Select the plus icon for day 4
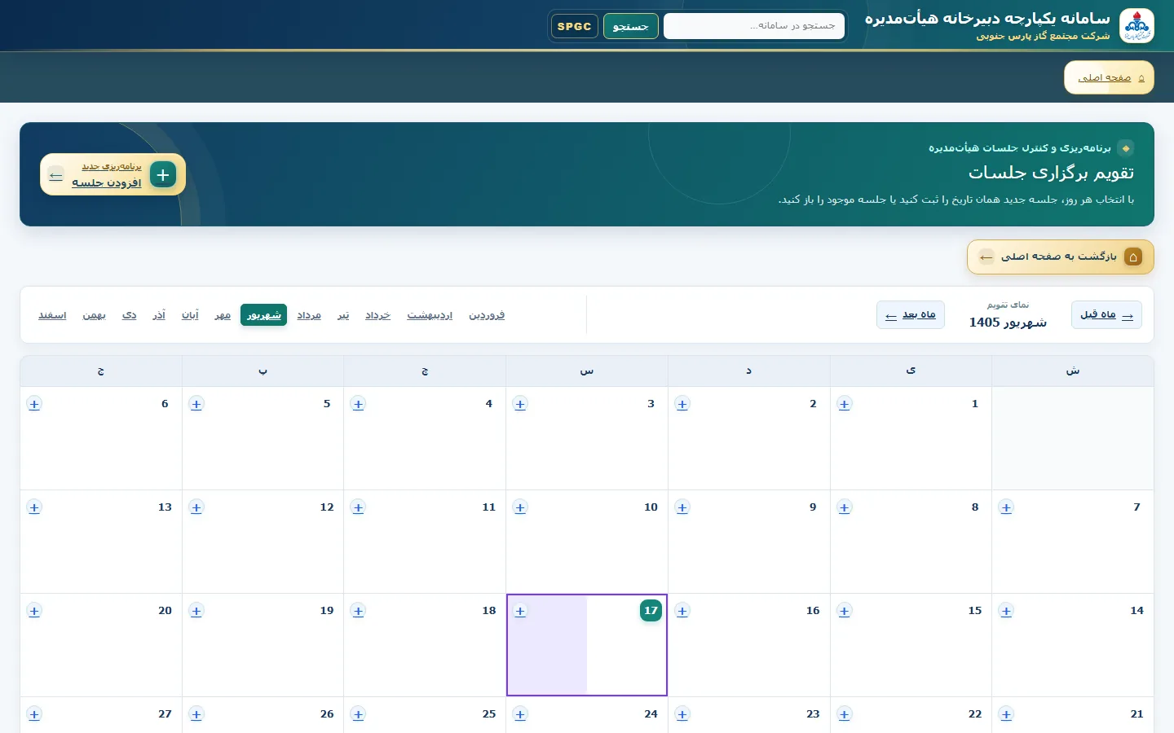Screen dimensions: 1174x733 click(x=359, y=404)
